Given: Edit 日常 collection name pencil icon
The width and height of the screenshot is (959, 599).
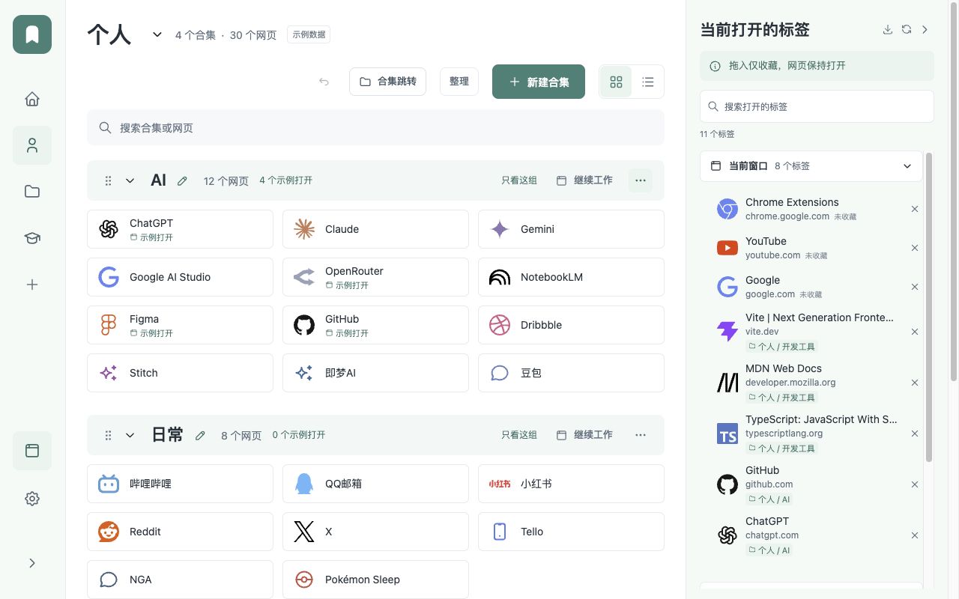Looking at the screenshot, I should tap(200, 435).
